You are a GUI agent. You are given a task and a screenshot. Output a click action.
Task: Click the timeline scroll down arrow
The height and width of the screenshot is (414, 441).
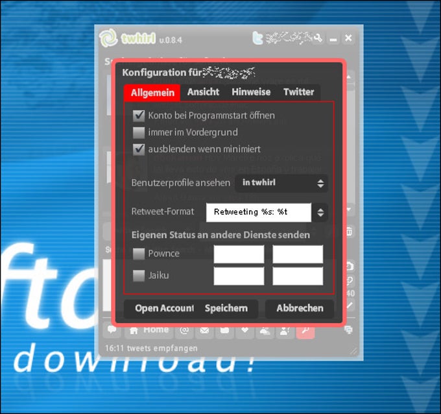point(349,210)
